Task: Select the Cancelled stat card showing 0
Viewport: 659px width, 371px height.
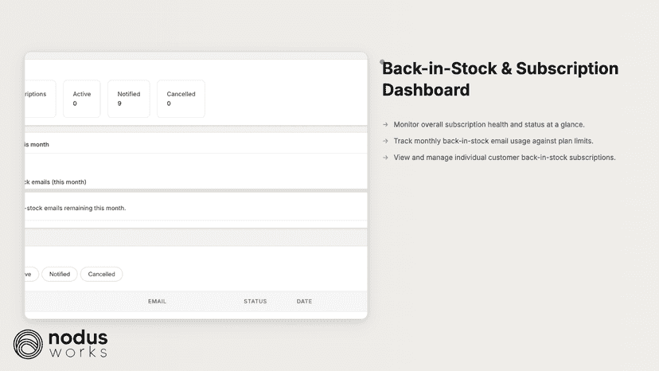Action: tap(181, 99)
